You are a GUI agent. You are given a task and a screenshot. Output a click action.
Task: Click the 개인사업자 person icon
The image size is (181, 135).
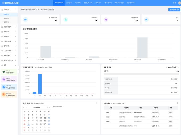pyautogui.click(x=65, y=20)
